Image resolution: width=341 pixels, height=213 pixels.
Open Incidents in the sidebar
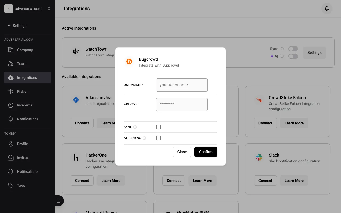(28, 105)
